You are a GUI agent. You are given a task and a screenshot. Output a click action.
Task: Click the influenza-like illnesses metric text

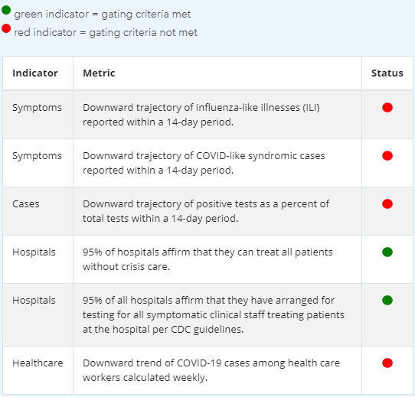tap(201, 115)
